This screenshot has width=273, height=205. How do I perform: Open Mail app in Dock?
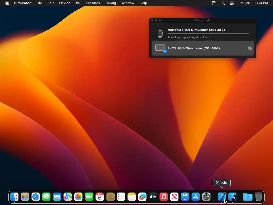(x=57, y=197)
